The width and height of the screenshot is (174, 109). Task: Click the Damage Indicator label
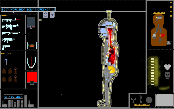click(x=142, y=104)
